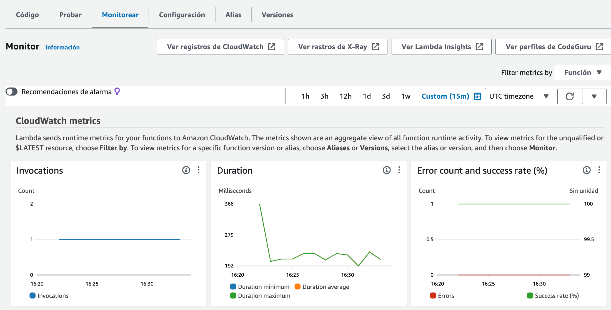Select the 1h time range filter
This screenshot has width=611, height=310.
(x=304, y=96)
